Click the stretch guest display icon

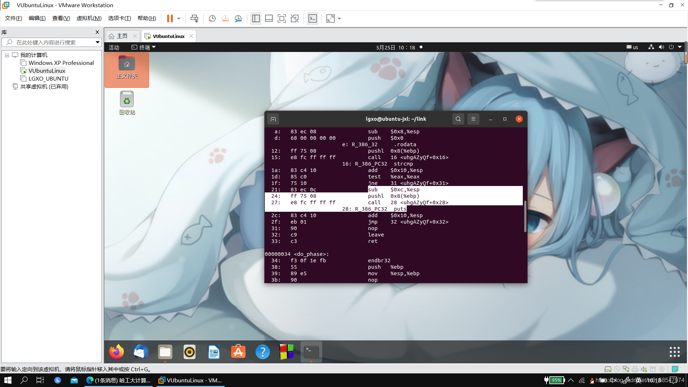[x=330, y=18]
